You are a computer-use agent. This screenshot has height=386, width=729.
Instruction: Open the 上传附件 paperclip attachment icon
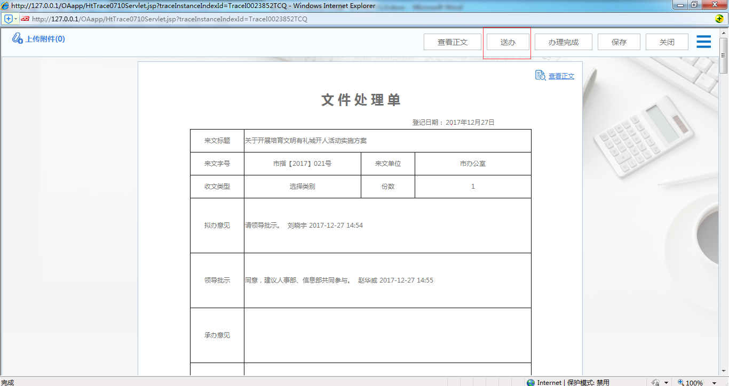[18, 38]
